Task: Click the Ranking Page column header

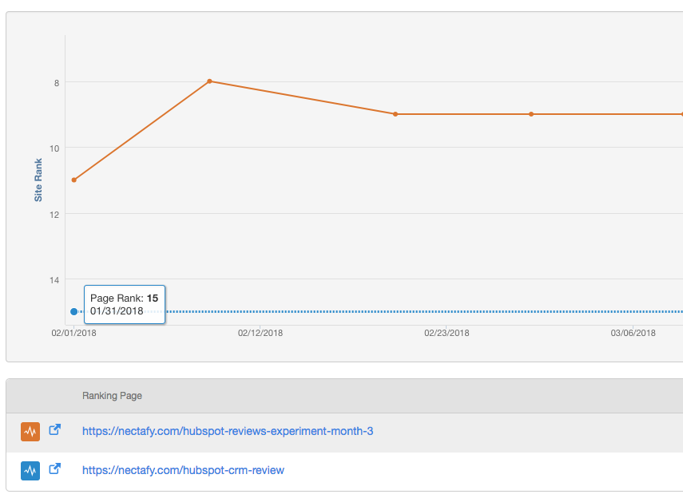Action: (112, 396)
